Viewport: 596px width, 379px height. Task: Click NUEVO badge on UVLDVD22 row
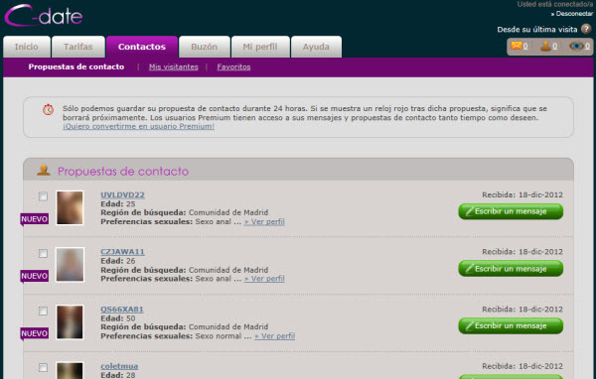pyautogui.click(x=34, y=219)
